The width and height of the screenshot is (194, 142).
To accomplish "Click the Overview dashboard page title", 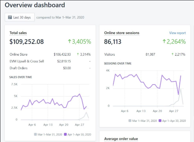I will click(35, 5).
